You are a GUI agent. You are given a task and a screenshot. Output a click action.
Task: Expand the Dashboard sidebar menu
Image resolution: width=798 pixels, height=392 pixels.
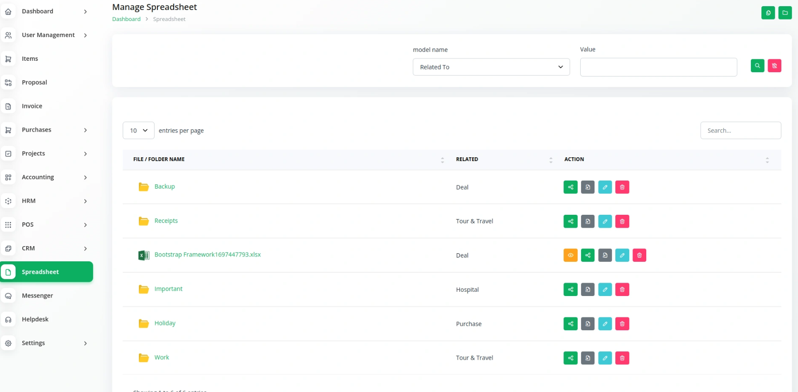click(x=47, y=11)
